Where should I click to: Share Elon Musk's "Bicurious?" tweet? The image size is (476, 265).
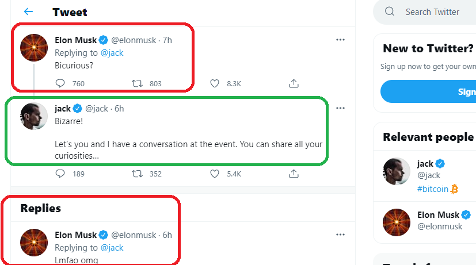pos(294,83)
